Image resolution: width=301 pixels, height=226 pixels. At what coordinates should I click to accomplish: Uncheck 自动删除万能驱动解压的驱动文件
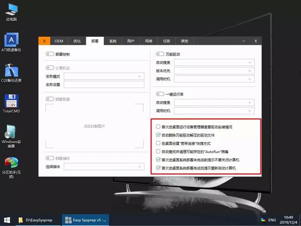[x=158, y=135]
